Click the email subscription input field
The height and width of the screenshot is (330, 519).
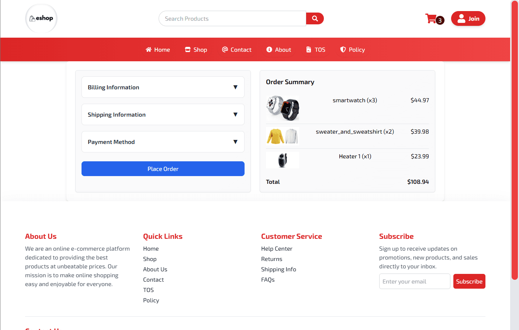click(x=414, y=281)
